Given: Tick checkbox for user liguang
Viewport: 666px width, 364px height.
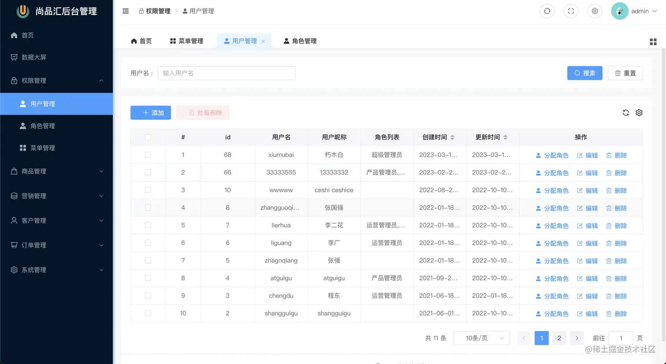Looking at the screenshot, I should [148, 243].
